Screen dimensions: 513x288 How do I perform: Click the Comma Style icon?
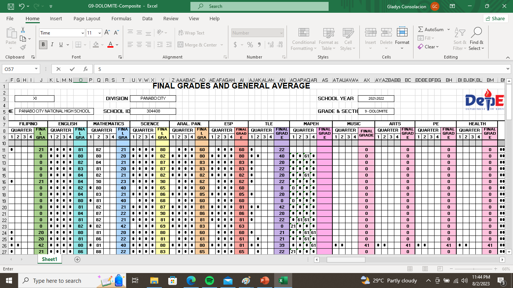coord(259,45)
